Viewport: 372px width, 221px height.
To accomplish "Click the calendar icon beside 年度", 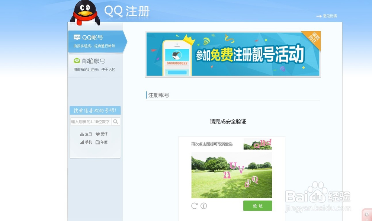I will [x=97, y=142].
